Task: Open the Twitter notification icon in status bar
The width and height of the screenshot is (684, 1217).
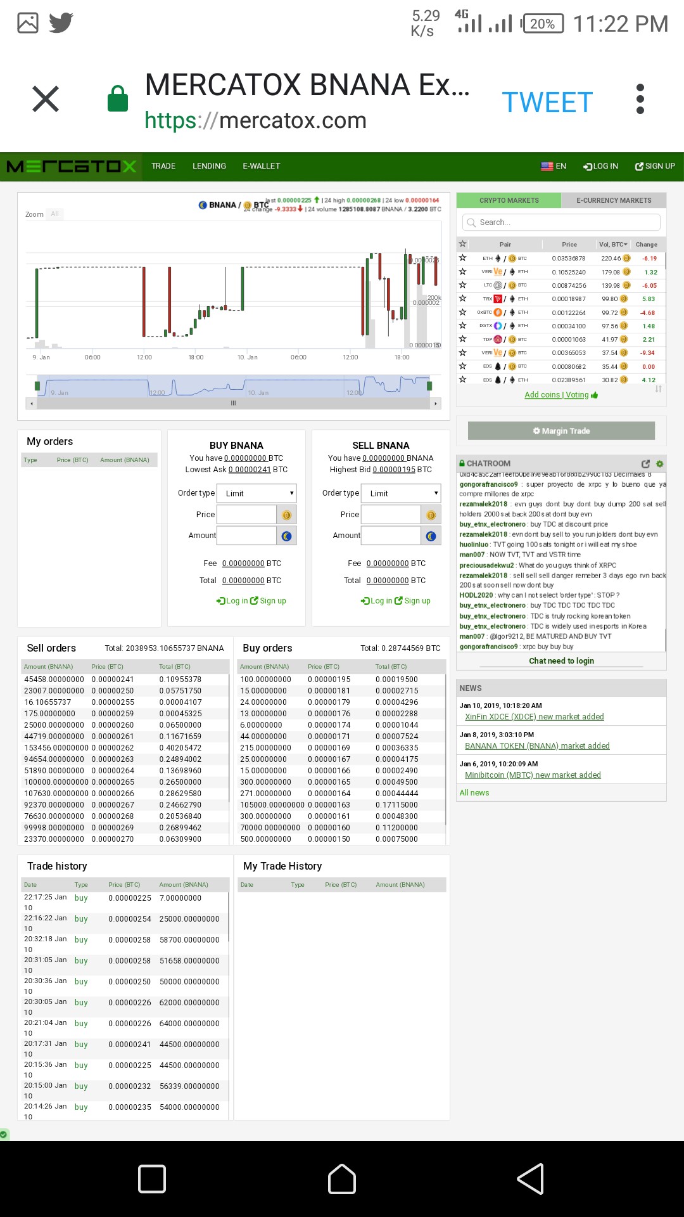Action: click(61, 23)
